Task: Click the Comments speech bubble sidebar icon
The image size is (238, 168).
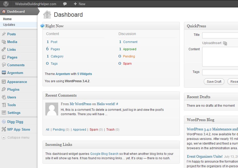Action: point(4,65)
